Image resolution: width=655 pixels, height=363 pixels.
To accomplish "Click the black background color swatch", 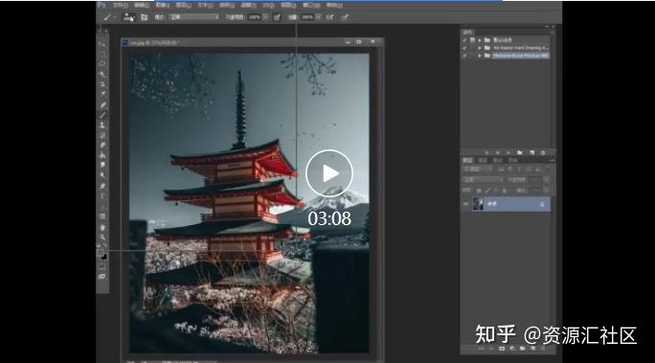I will 104,257.
